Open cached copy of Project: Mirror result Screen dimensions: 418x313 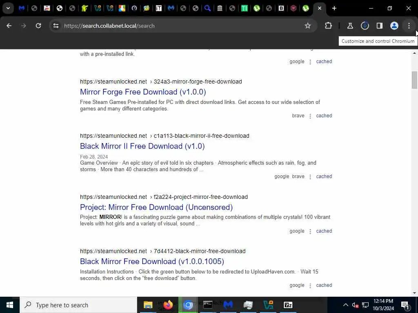click(x=324, y=231)
